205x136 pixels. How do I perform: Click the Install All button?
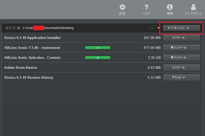tap(178, 28)
